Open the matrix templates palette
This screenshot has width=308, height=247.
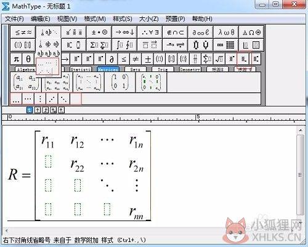tap(226, 45)
